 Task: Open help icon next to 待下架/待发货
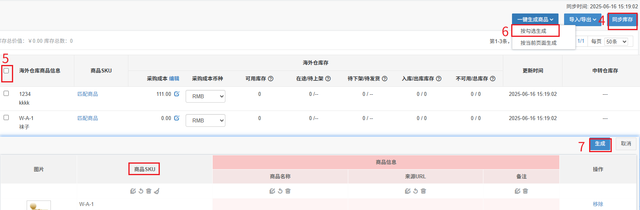(x=385, y=78)
